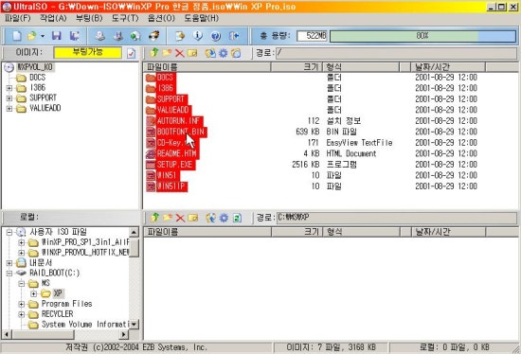Click the image properties checkmark document icon
Image resolution: width=521 pixels, height=354 pixels.
pyautogui.click(x=131, y=53)
